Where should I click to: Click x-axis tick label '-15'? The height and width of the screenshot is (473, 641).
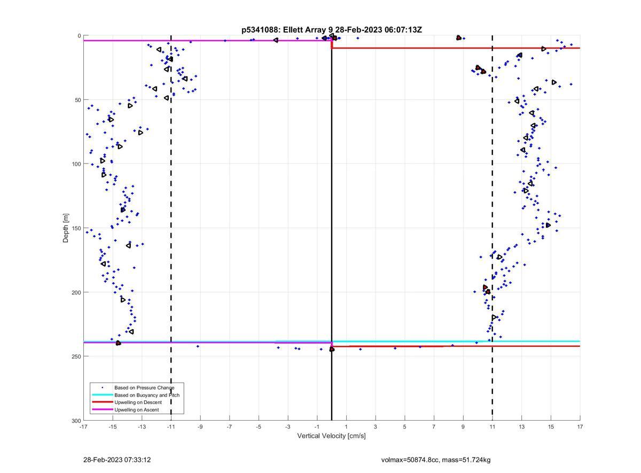[113, 427]
